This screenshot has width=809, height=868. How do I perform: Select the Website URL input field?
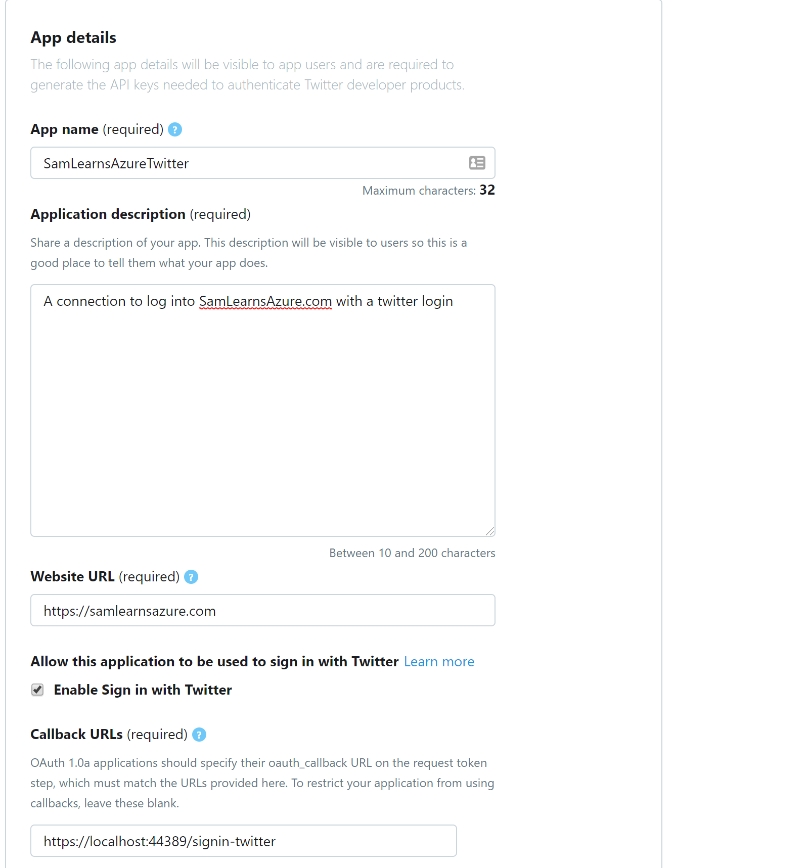click(263, 610)
